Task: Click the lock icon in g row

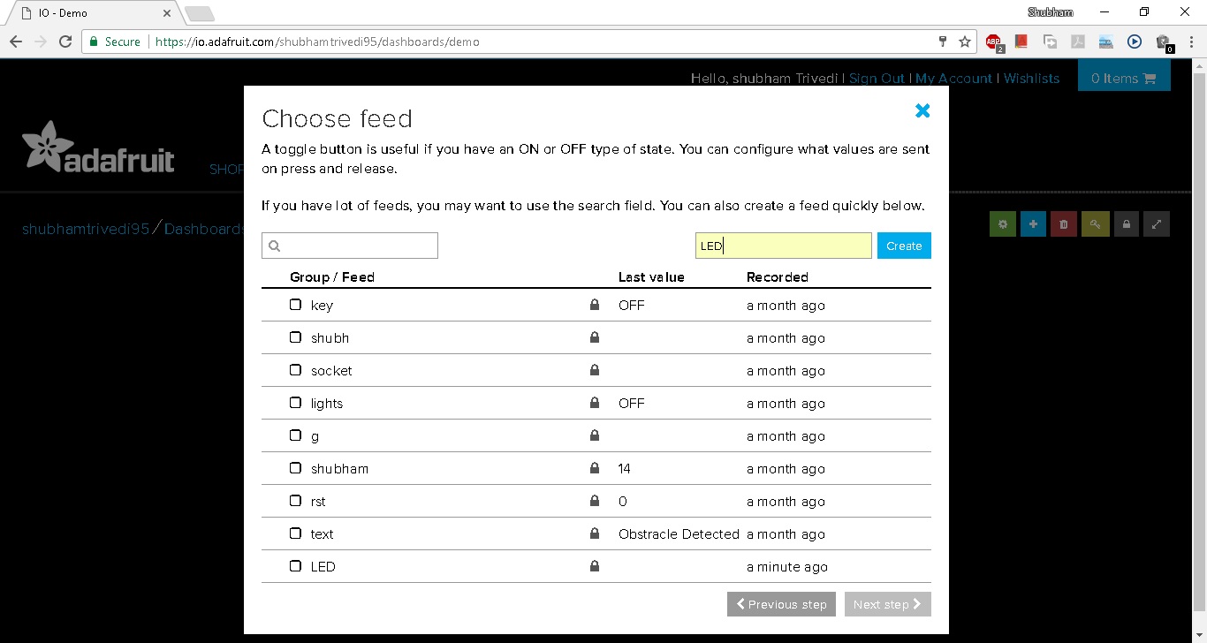Action: point(595,435)
